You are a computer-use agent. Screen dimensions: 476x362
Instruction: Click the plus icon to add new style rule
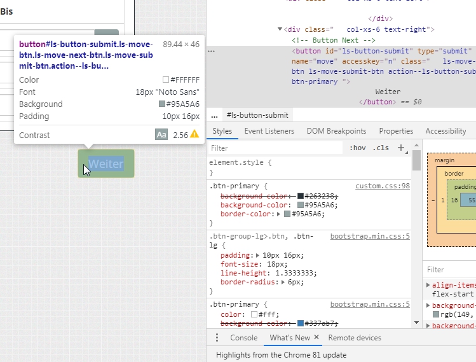[x=401, y=148]
